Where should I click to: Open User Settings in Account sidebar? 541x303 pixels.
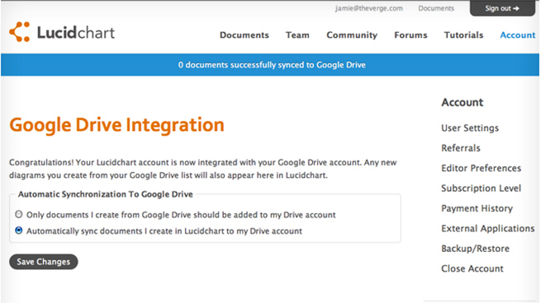tap(470, 128)
